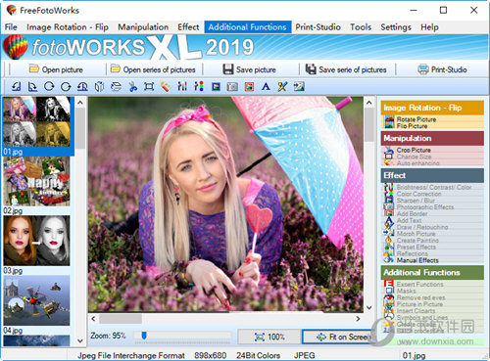Click thumbnail list scroll down arrow
The width and height of the screenshot is (490, 361).
click(80, 340)
